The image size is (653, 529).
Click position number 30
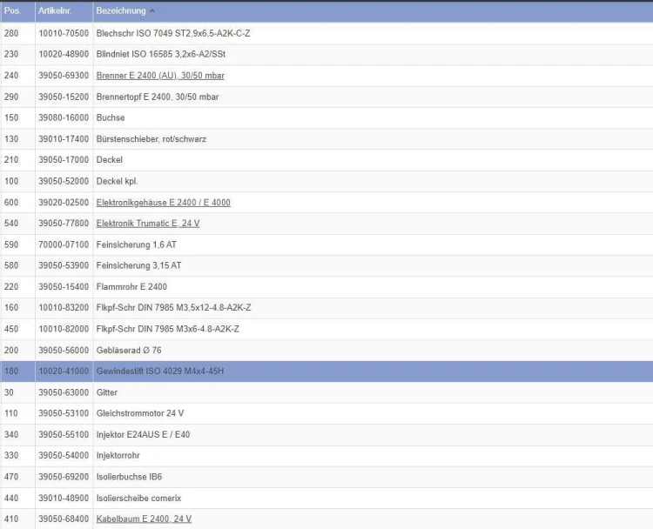(9, 392)
